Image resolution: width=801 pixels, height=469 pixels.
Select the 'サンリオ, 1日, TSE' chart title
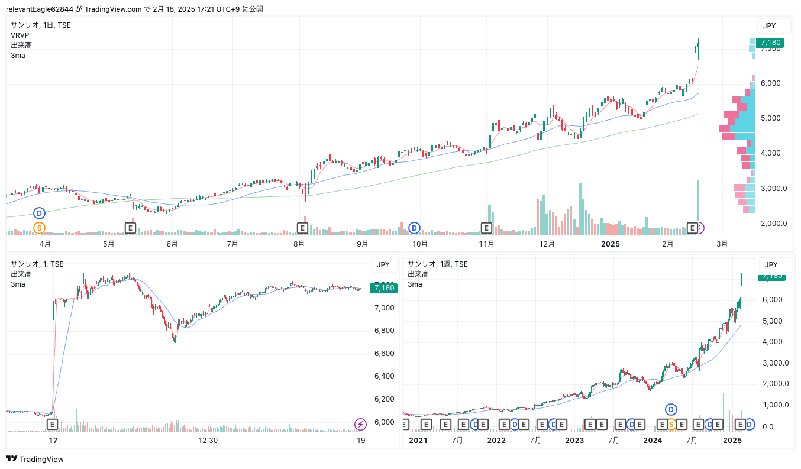[41, 25]
